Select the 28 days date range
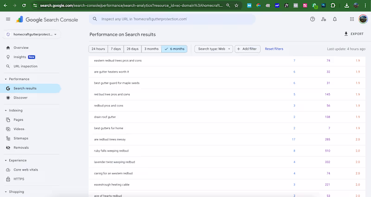Image resolution: width=371 pixels, height=197 pixels. click(x=132, y=49)
